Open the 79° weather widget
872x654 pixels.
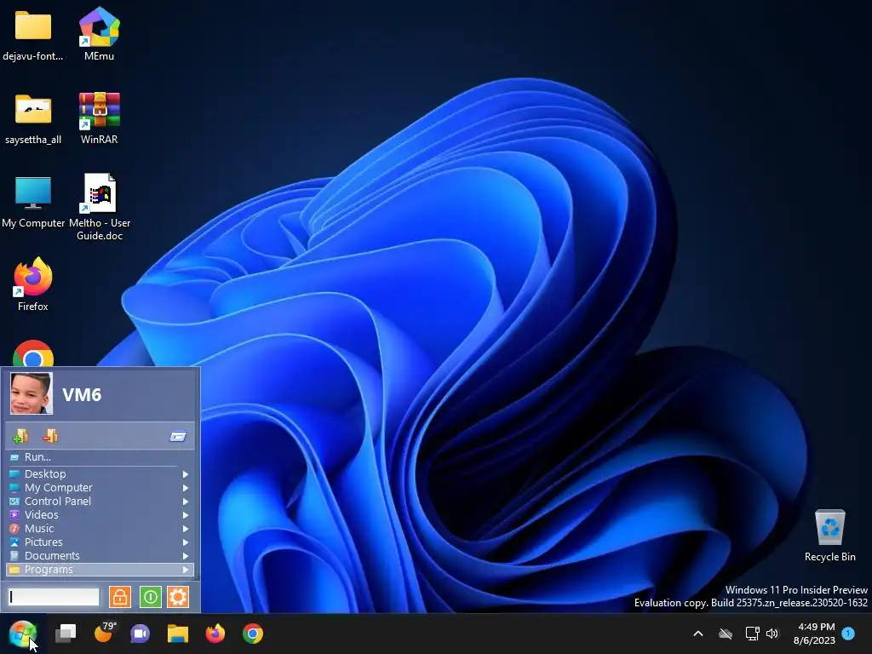105,633
